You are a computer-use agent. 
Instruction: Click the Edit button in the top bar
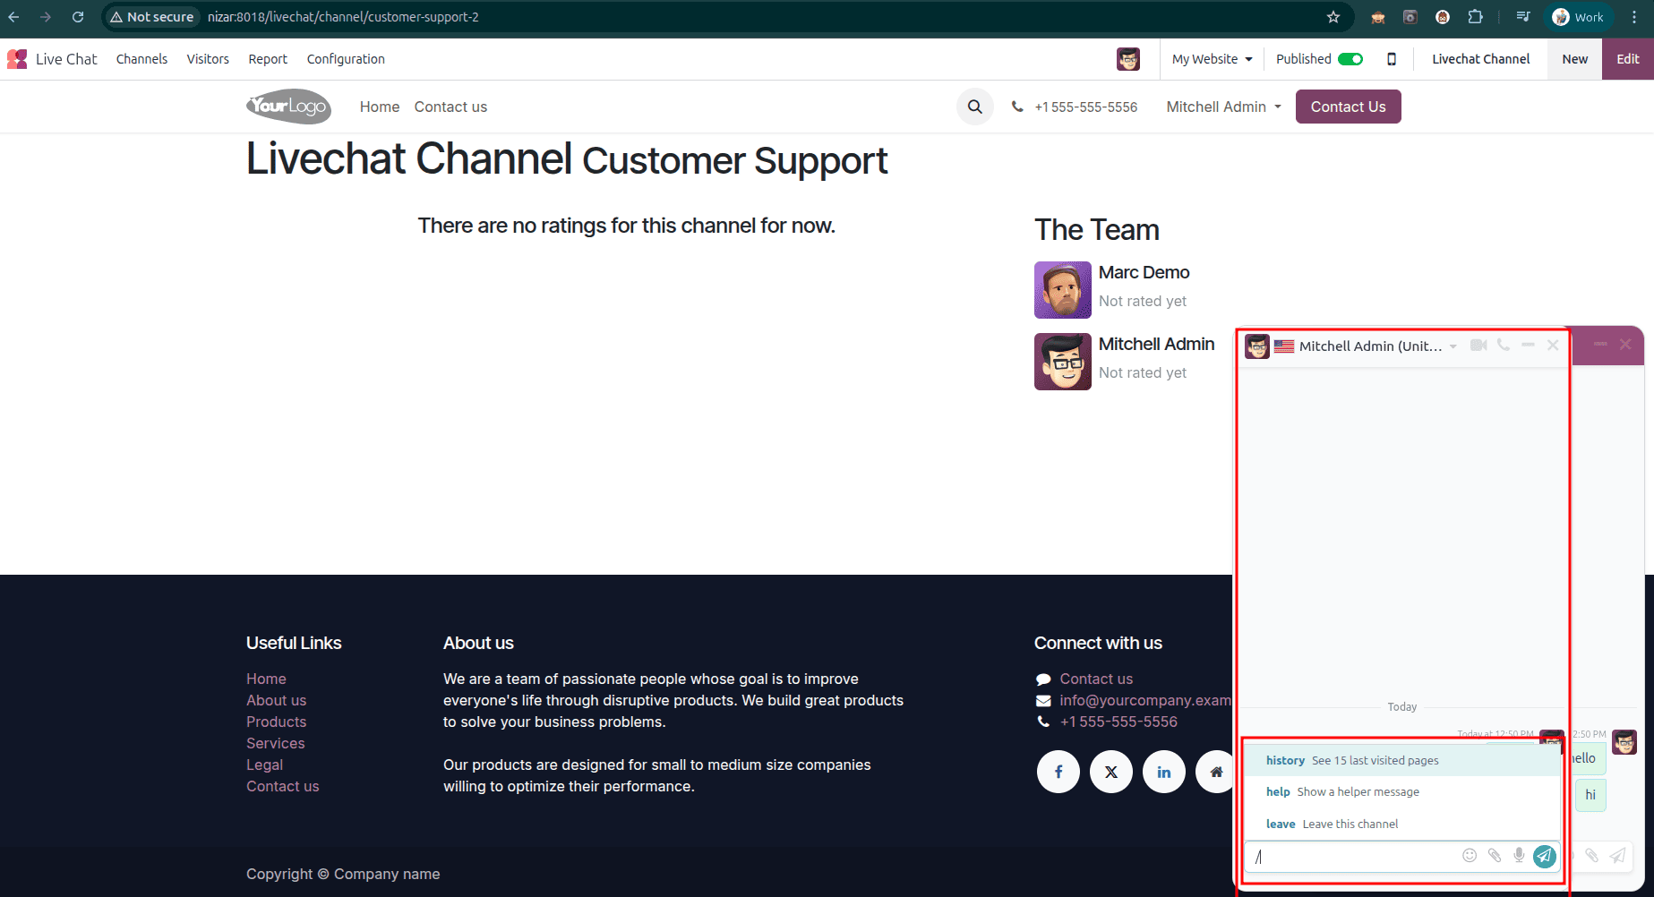pyautogui.click(x=1628, y=58)
